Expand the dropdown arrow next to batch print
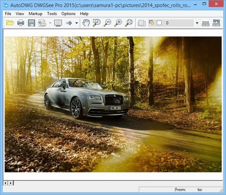The image size is (226, 195). [50, 23]
